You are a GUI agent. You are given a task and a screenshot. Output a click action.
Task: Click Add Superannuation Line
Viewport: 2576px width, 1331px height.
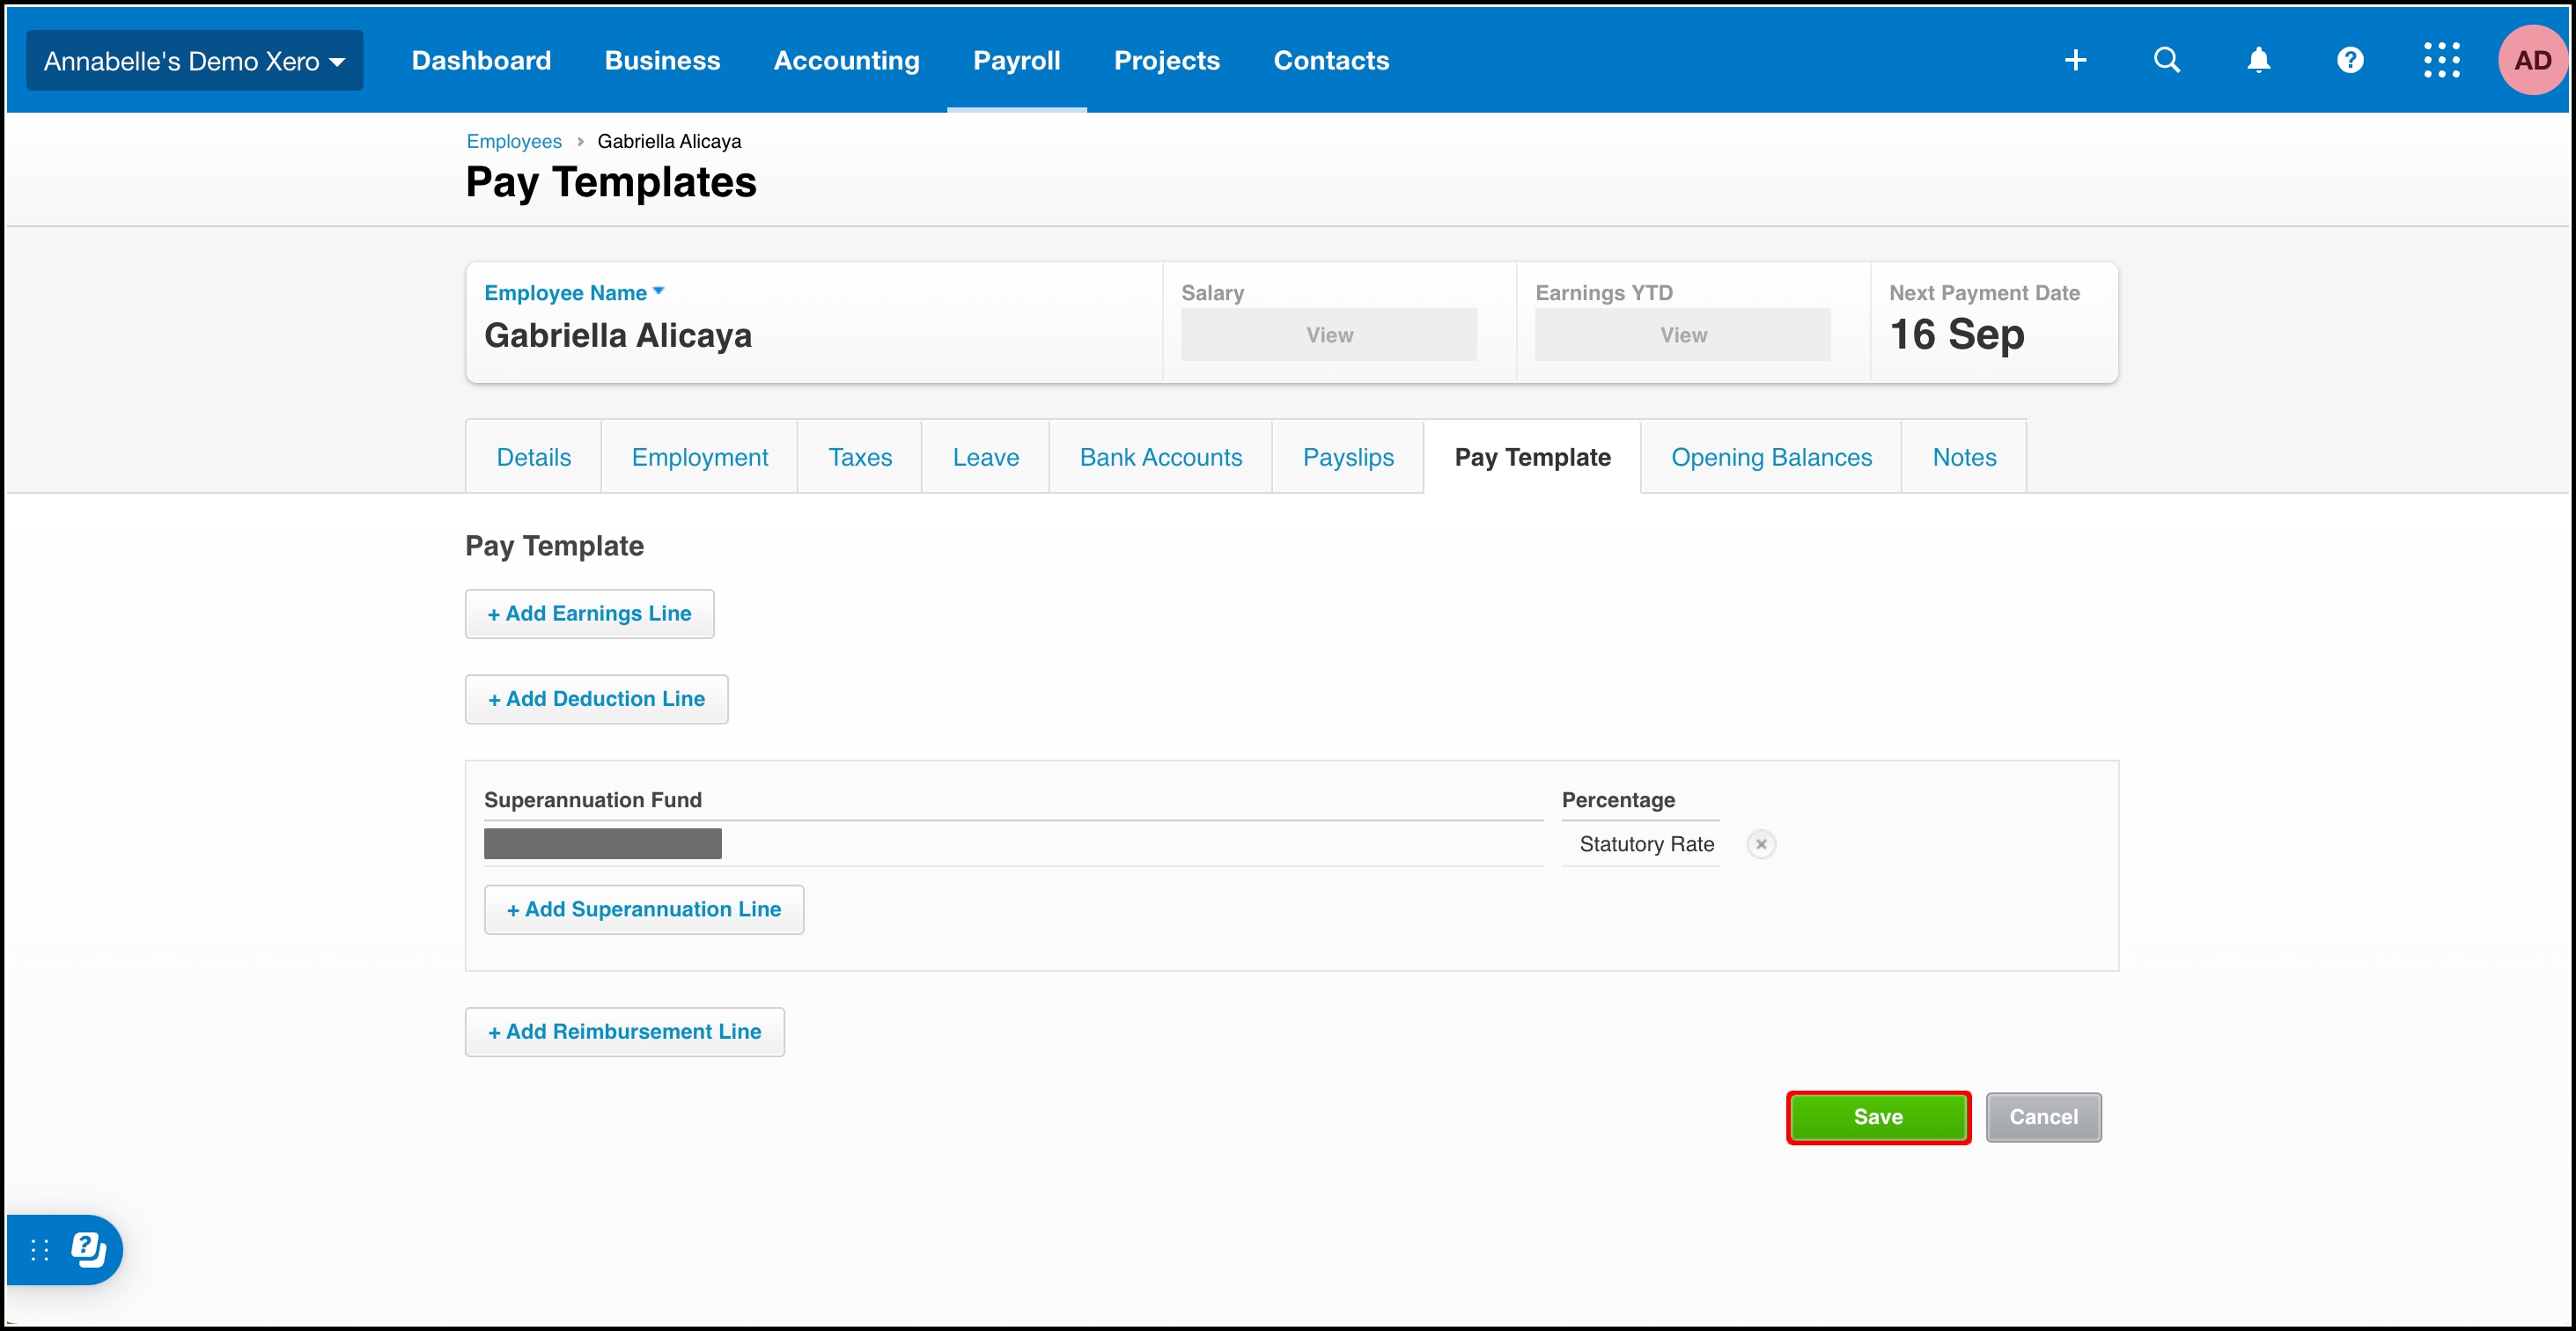(x=643, y=909)
